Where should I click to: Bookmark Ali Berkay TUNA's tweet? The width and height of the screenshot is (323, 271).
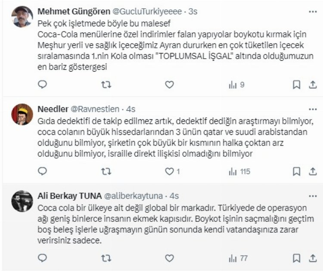click(297, 258)
